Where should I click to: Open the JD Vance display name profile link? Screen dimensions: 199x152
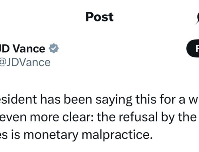22,49
